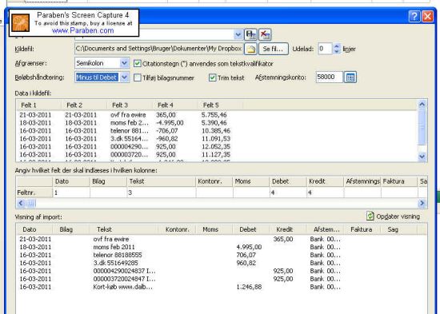Click the Felt 3 column header
Image resolution: width=440 pixels, height=314 pixels.
(x=130, y=105)
